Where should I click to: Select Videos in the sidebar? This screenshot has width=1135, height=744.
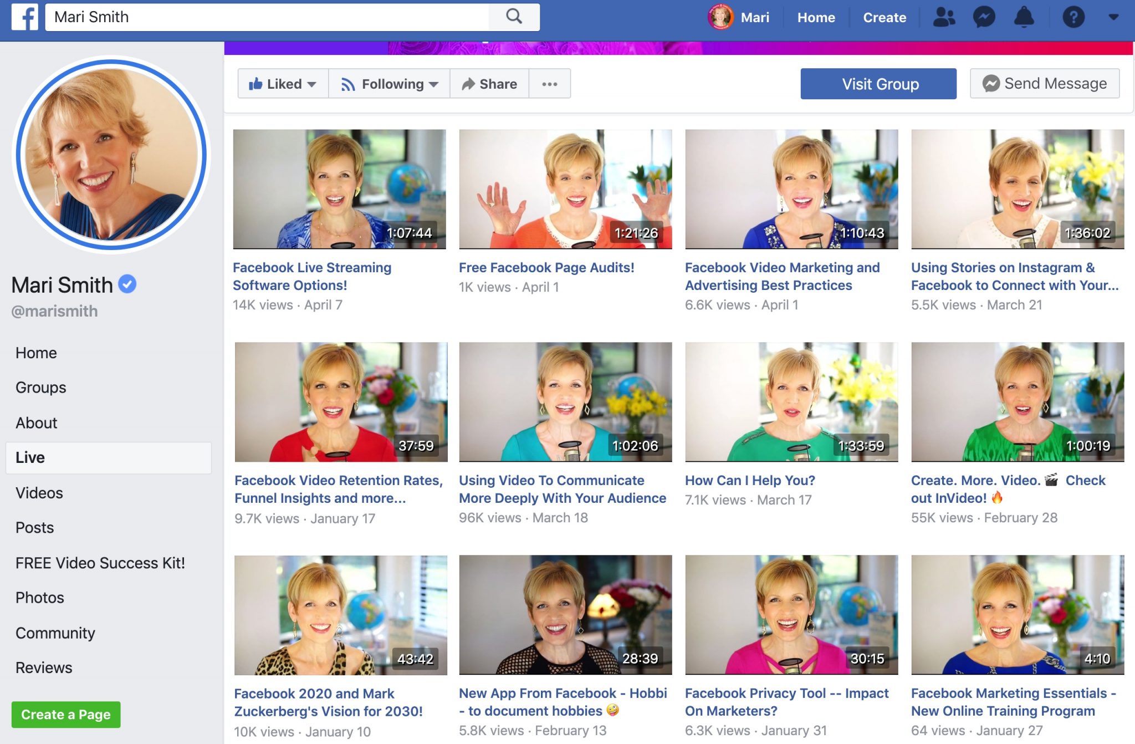[39, 493]
